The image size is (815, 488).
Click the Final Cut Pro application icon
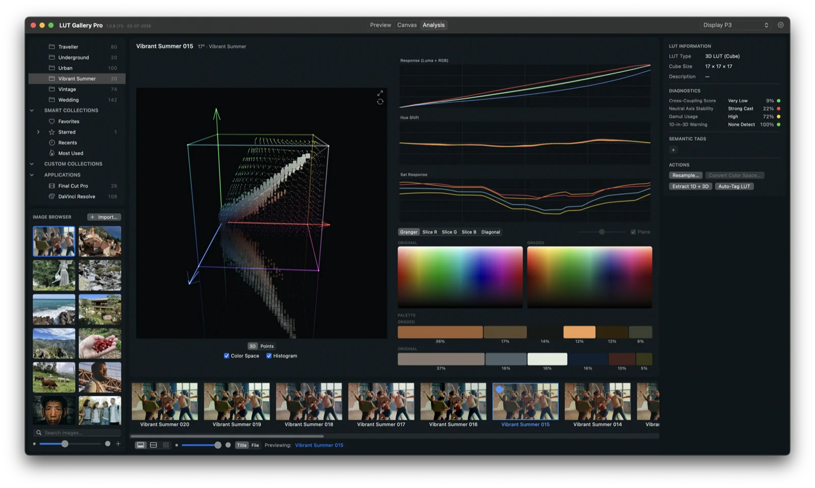click(x=51, y=186)
